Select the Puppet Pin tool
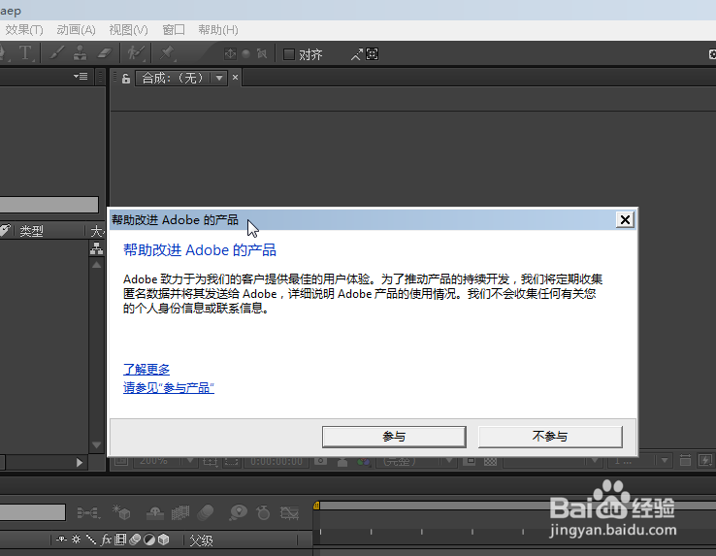 click(167, 53)
